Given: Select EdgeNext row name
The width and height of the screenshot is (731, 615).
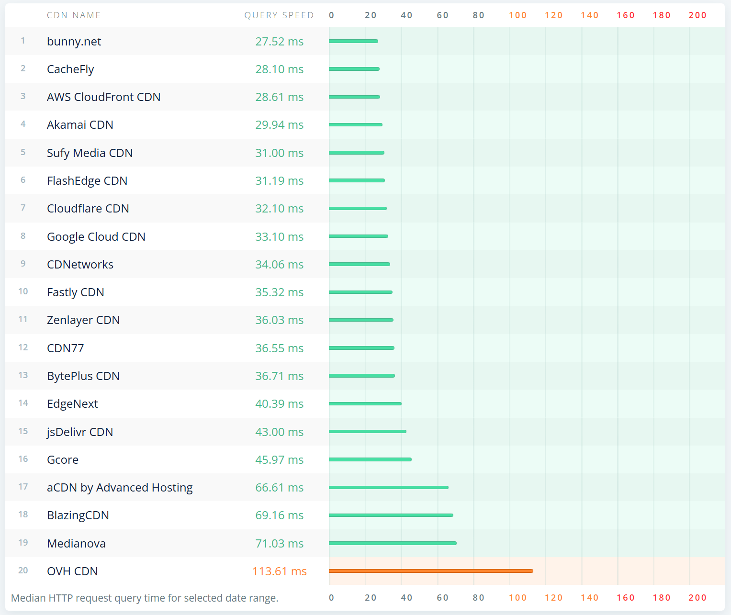Looking at the screenshot, I should pos(72,404).
